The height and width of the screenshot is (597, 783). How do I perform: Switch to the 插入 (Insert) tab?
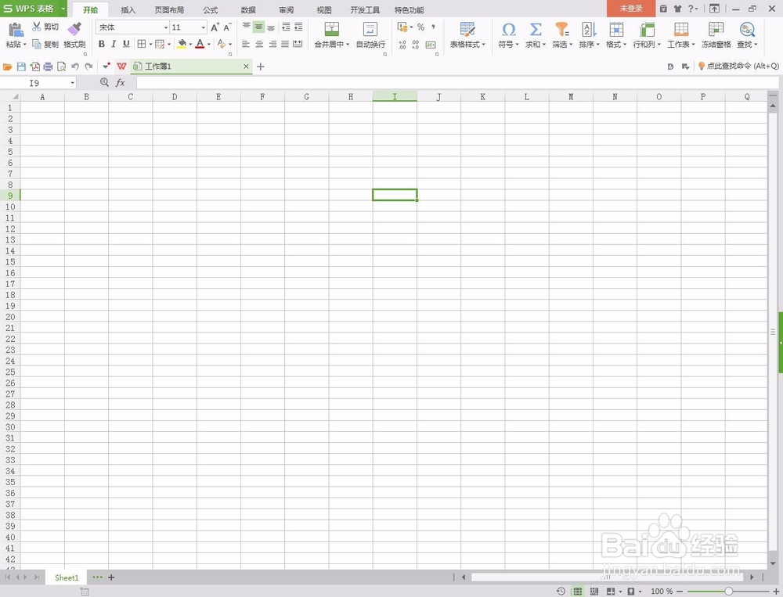[128, 10]
